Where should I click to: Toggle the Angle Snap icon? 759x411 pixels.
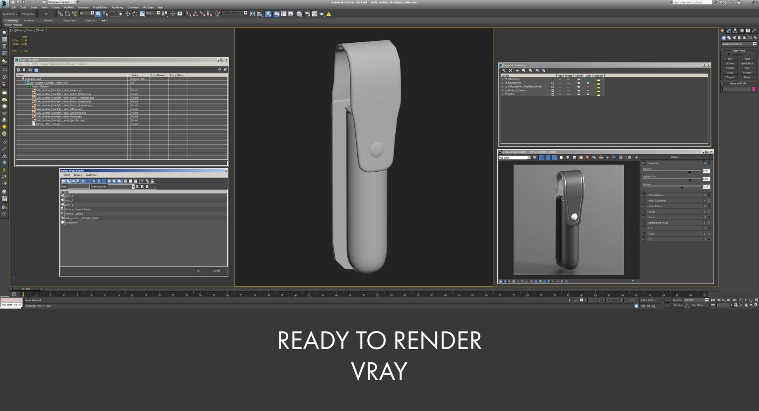click(x=196, y=14)
